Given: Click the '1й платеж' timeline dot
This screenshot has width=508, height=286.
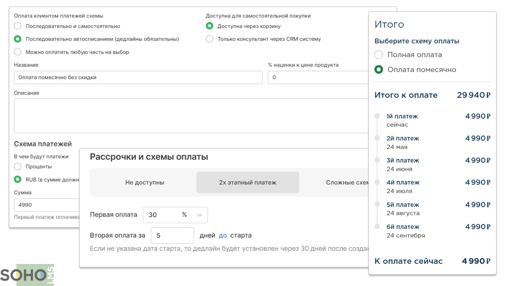Looking at the screenshot, I should [x=377, y=116].
